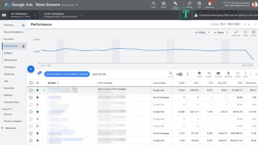
Task: Click the Google Ads logo
Action: (7, 5)
